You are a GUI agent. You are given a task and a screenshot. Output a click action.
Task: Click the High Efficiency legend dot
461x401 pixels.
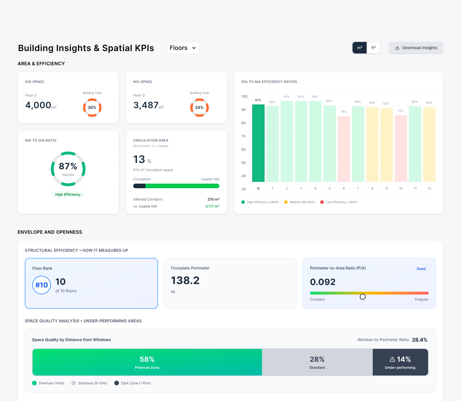click(243, 202)
